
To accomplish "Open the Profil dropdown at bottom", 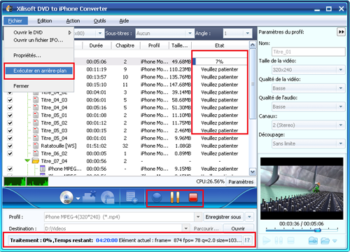I will click(198, 217).
